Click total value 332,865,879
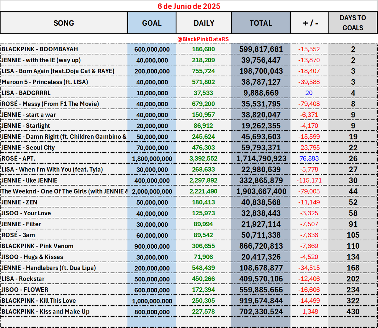The height and width of the screenshot is (328, 378). coord(261,180)
